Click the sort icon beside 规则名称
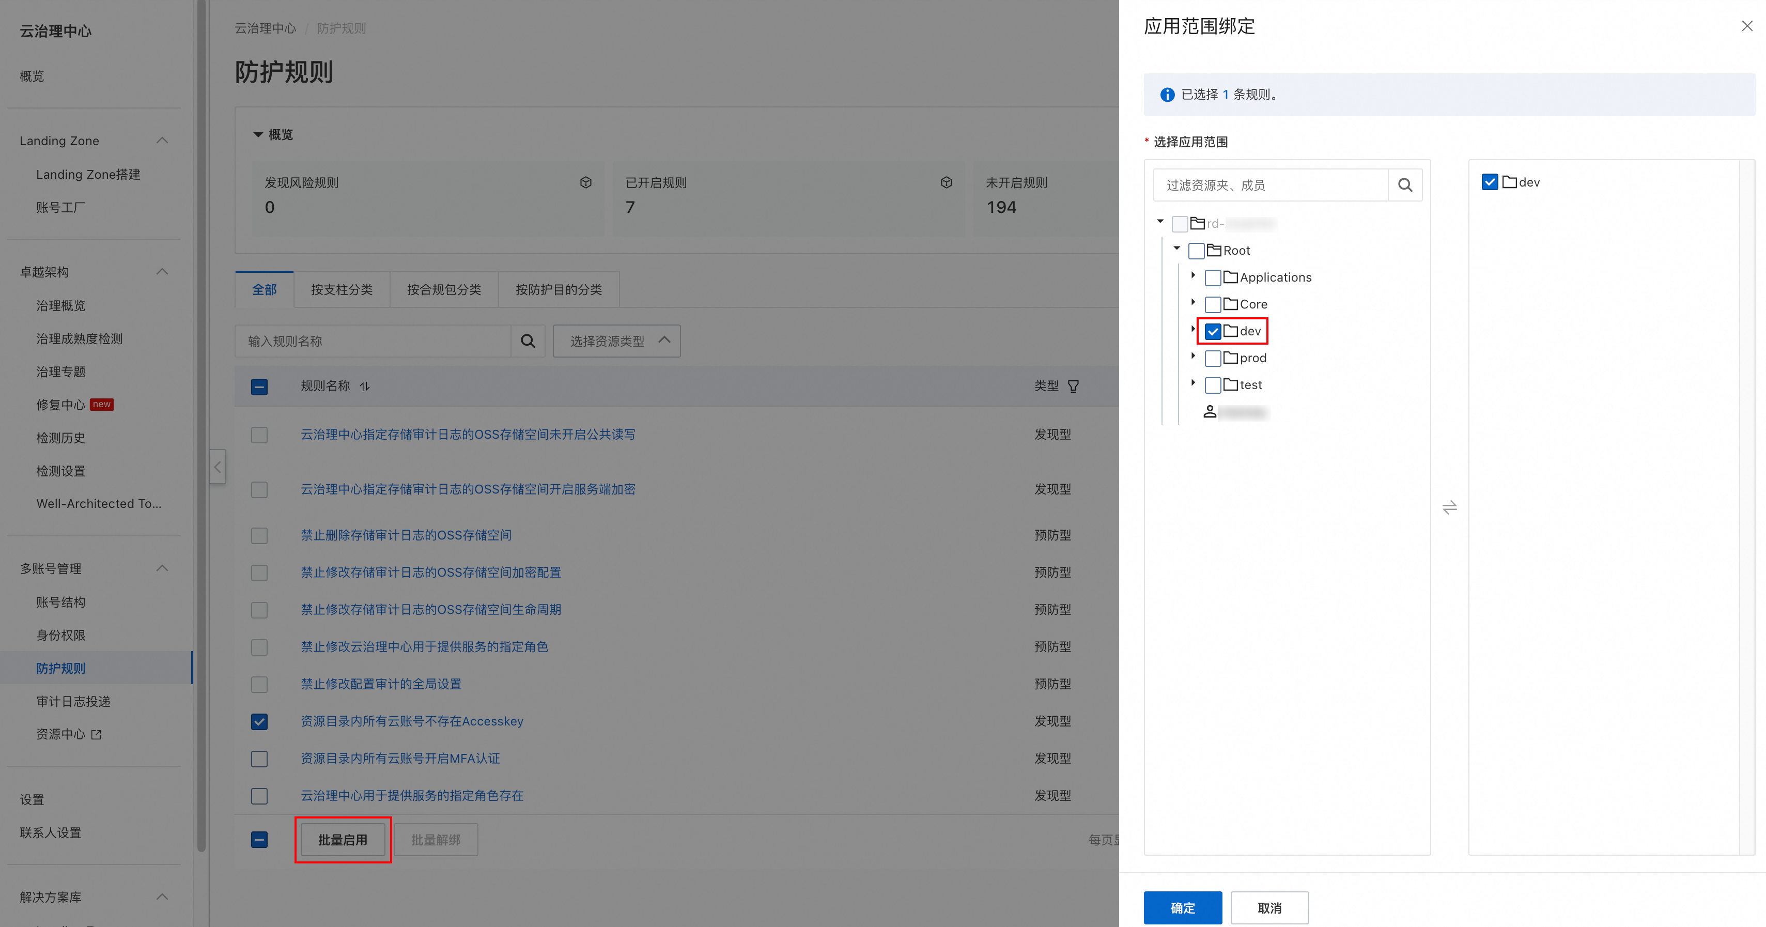The width and height of the screenshot is (1766, 927). point(365,387)
